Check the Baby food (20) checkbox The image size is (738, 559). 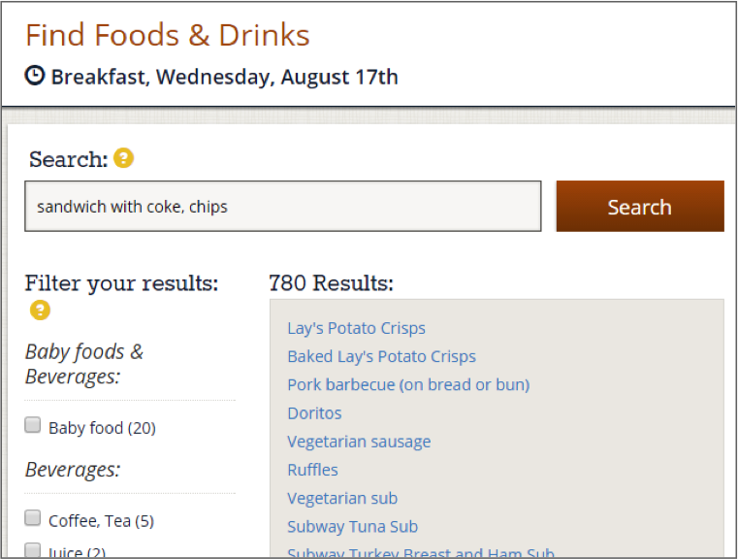(x=33, y=426)
